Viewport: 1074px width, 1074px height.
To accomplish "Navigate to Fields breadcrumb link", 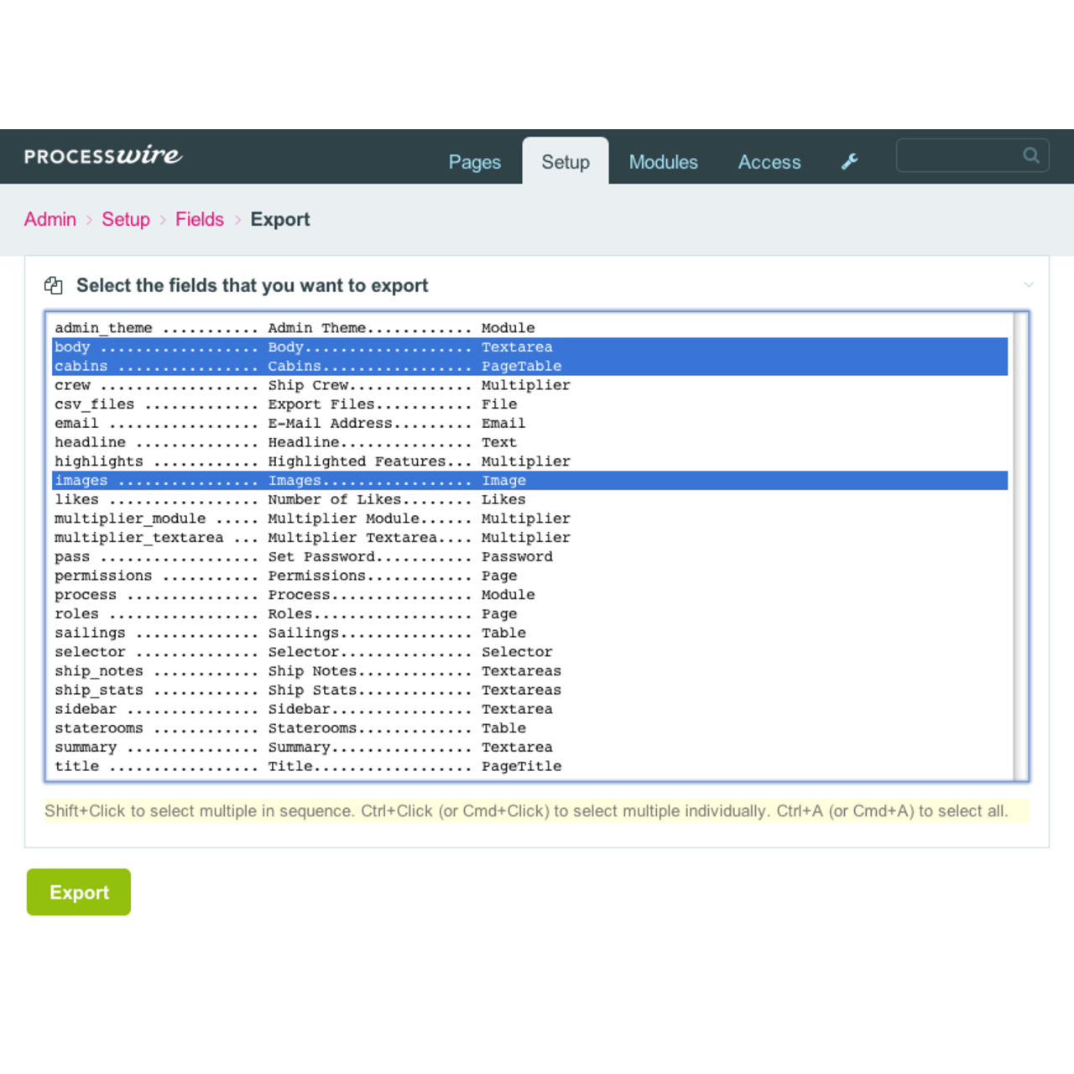I will click(200, 220).
